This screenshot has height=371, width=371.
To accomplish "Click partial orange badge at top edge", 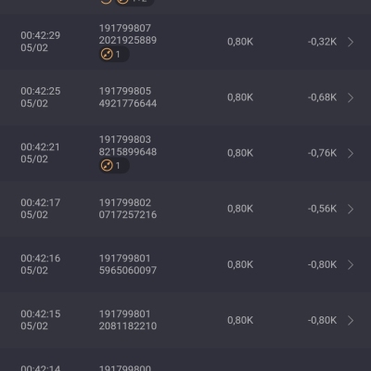I will 134,3.
